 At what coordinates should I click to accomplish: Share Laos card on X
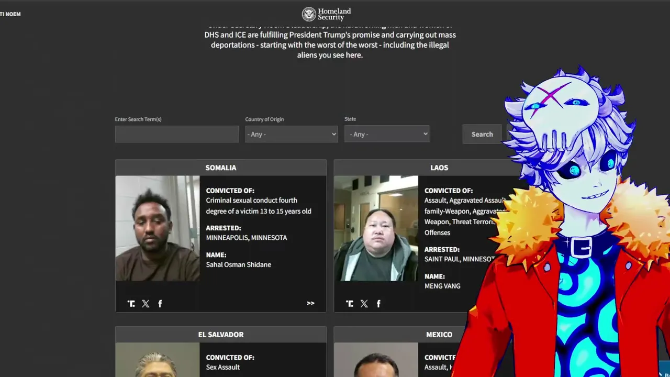click(364, 304)
